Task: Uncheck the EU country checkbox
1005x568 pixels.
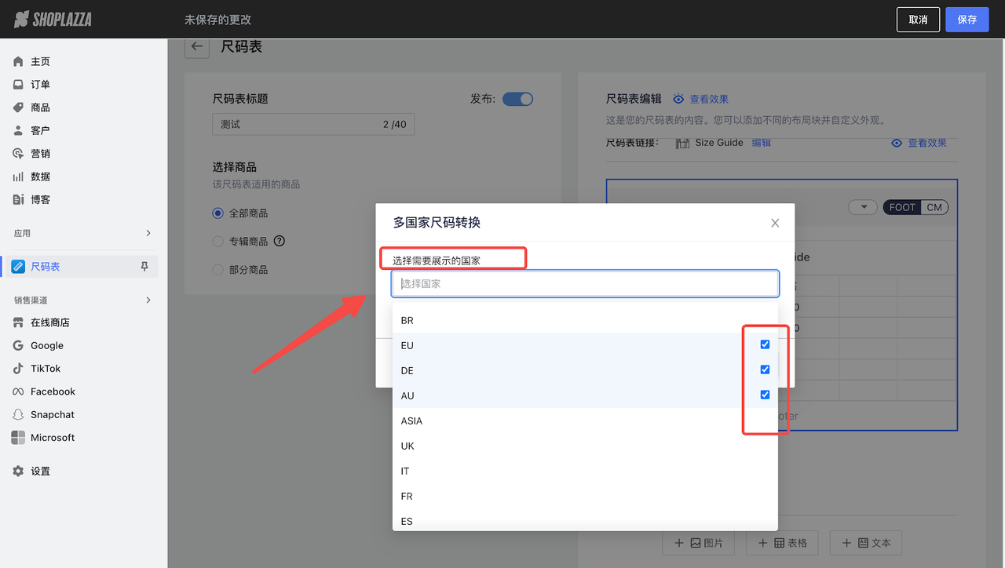Action: coord(765,344)
